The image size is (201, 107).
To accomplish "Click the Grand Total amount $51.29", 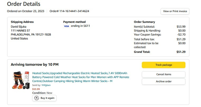I will [x=181, y=52].
